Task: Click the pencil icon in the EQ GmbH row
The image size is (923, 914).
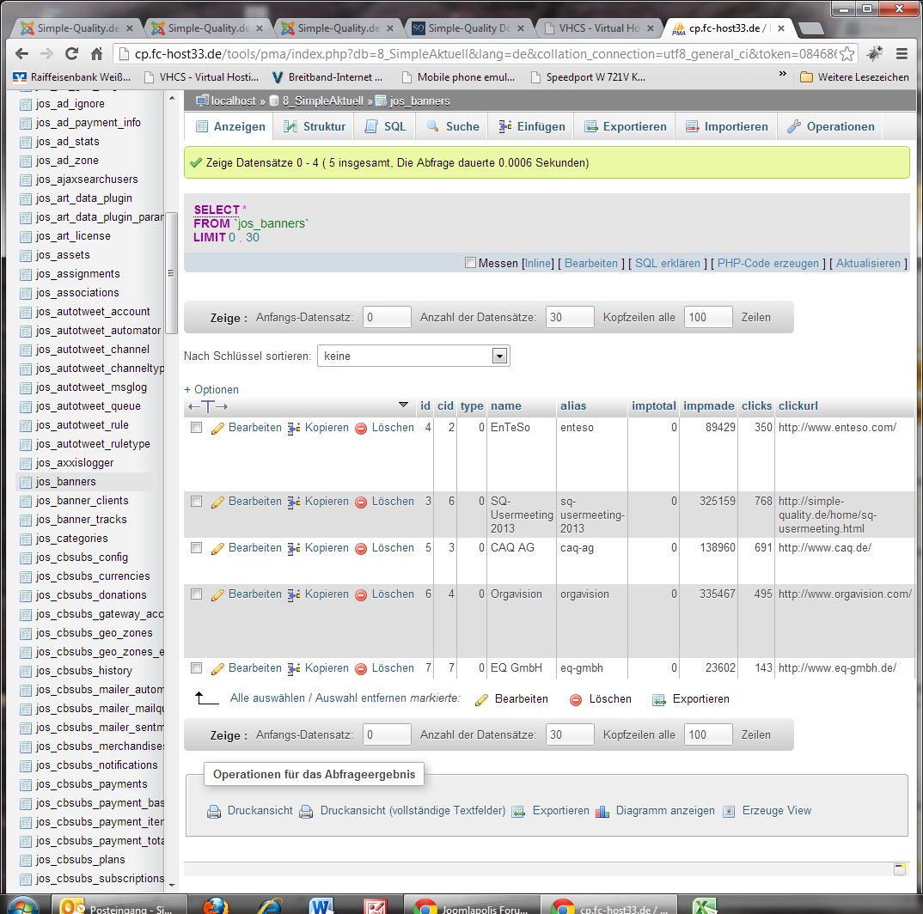Action: coord(217,668)
